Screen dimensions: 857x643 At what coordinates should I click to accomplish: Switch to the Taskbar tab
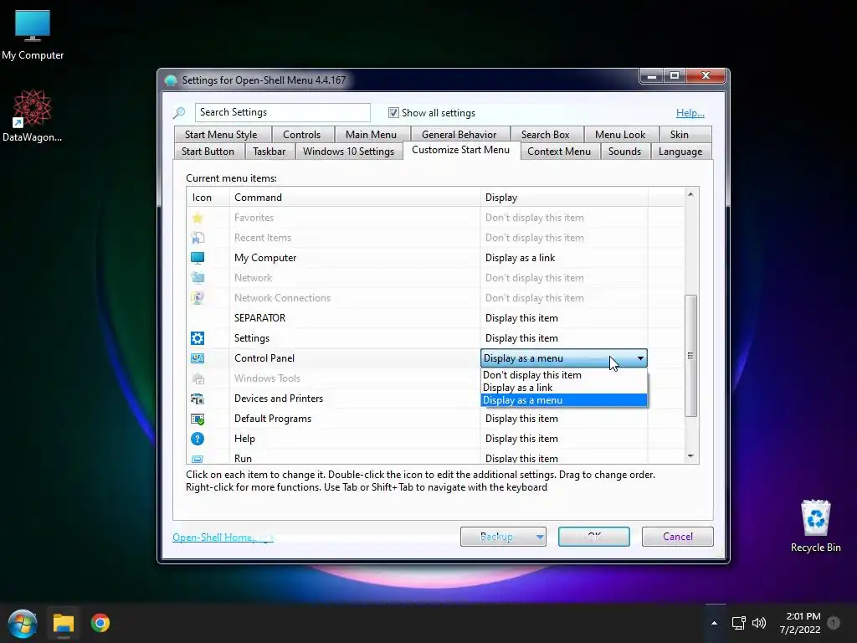(269, 152)
